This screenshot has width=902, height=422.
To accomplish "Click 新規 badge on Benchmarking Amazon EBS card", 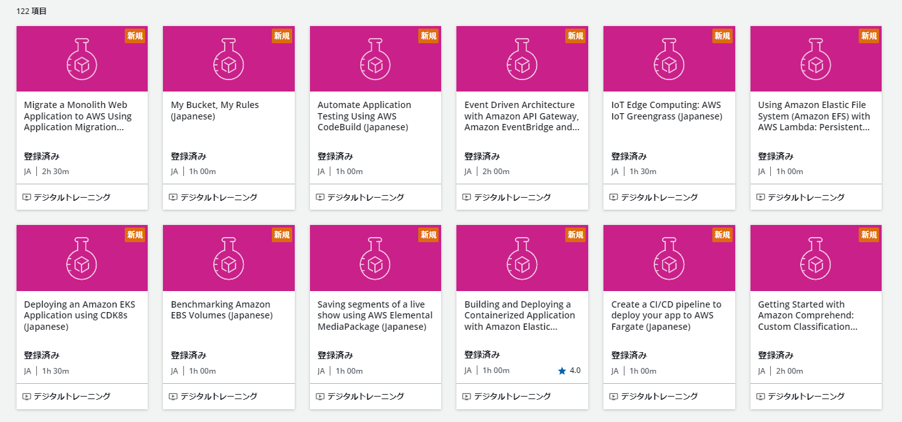I will [x=282, y=235].
